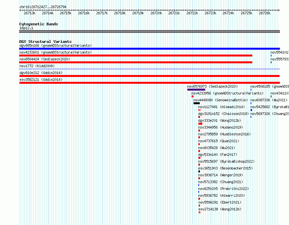Screen dimensions: 289x225
Task: Open nsv4233601 gnomADStructuralVariants entry
Action: (x=56, y=52)
